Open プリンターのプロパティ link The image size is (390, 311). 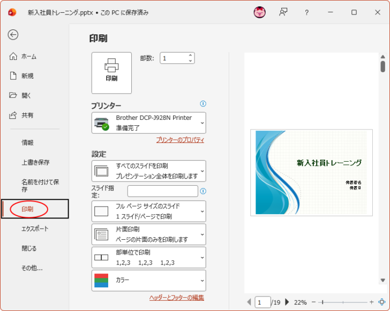click(x=180, y=140)
